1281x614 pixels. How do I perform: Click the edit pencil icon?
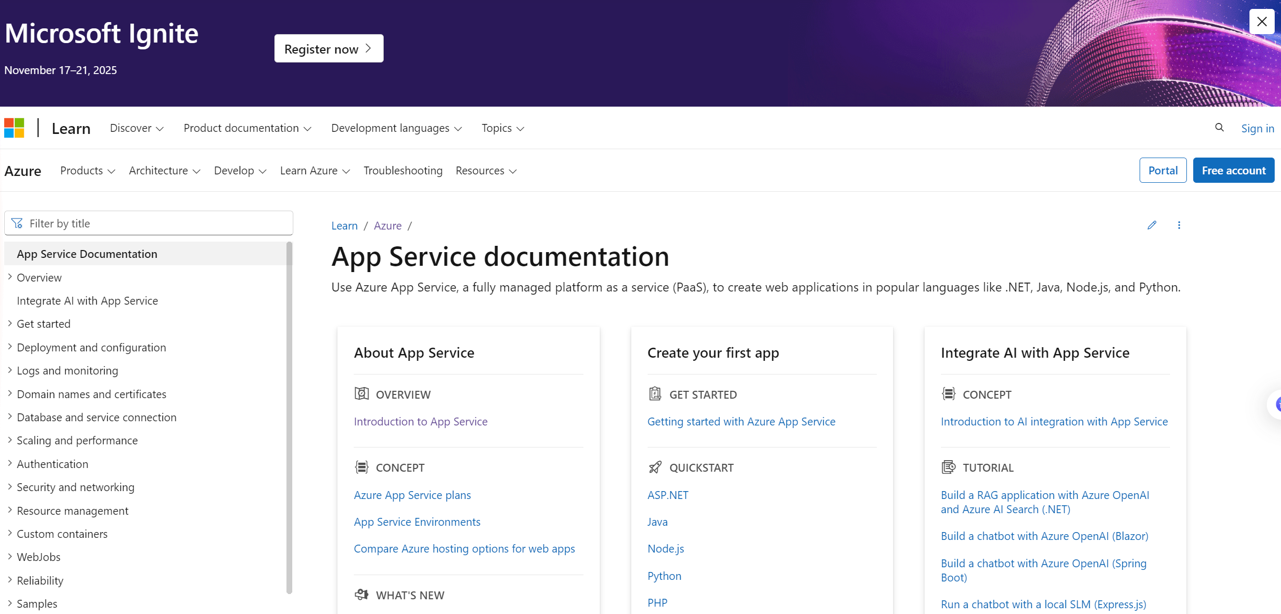pyautogui.click(x=1152, y=225)
